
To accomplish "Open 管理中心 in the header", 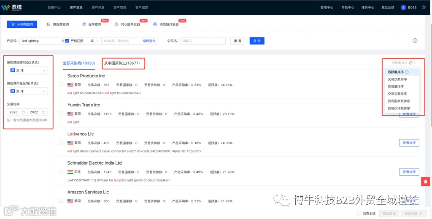I will (327, 8).
